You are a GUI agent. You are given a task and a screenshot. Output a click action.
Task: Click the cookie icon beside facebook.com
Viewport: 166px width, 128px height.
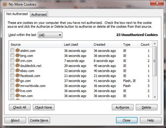pyautogui.click(x=18, y=75)
